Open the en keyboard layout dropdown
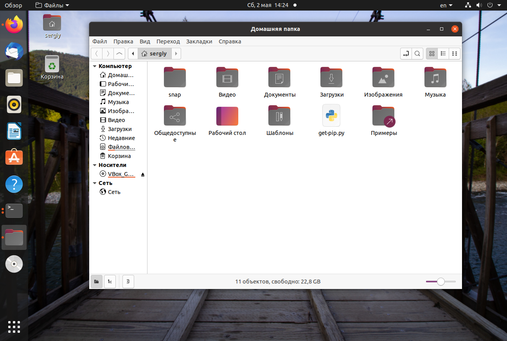507x341 pixels. [x=446, y=5]
